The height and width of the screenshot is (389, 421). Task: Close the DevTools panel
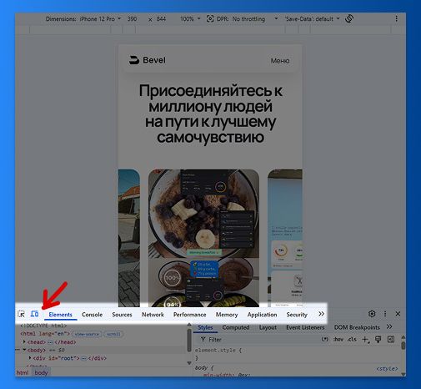point(398,314)
